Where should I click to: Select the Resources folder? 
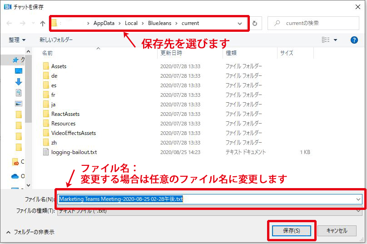pyautogui.click(x=64, y=124)
